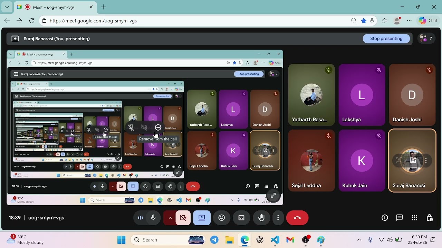
Task: Click the meeting code uog-smym-vgs text
Action: 46,218
